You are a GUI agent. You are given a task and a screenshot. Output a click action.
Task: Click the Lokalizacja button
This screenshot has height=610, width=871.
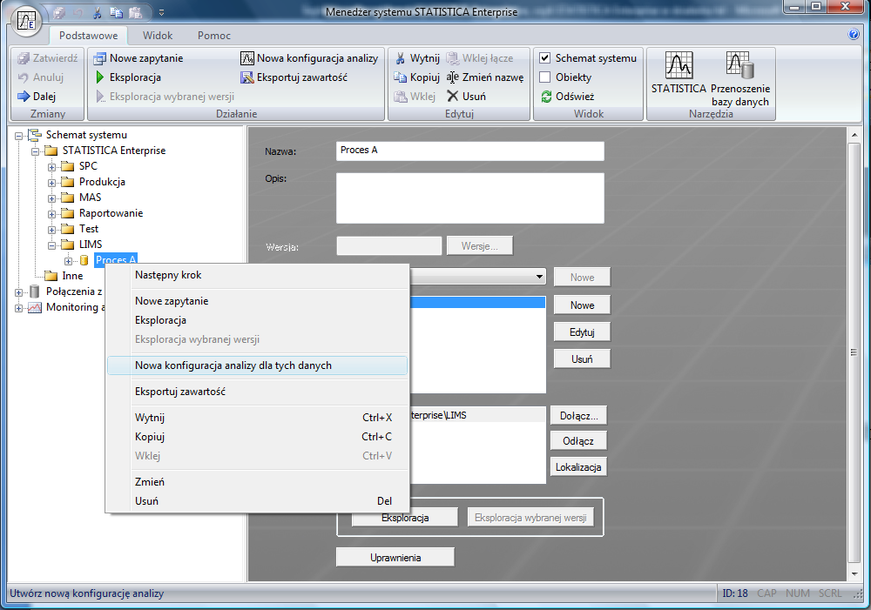click(578, 467)
